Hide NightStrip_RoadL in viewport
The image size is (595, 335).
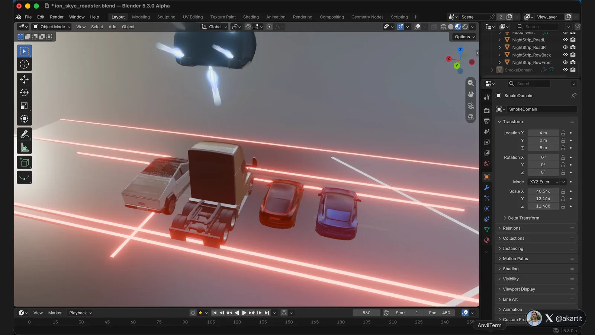(x=565, y=40)
